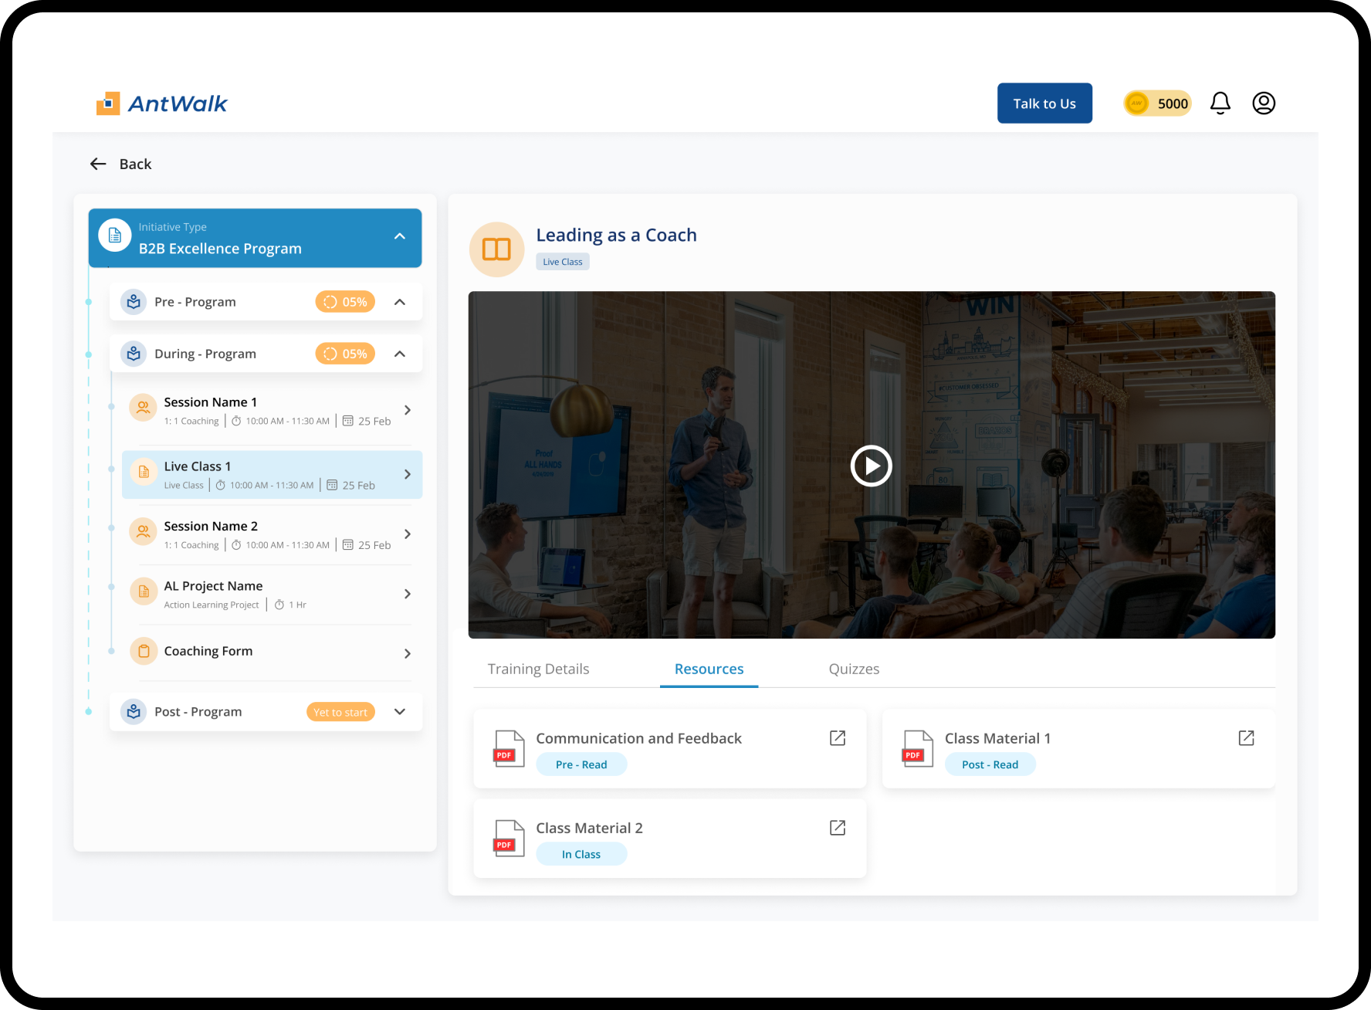Click the Class Material 1 title
Viewport: 1371px width, 1010px height.
tap(997, 738)
